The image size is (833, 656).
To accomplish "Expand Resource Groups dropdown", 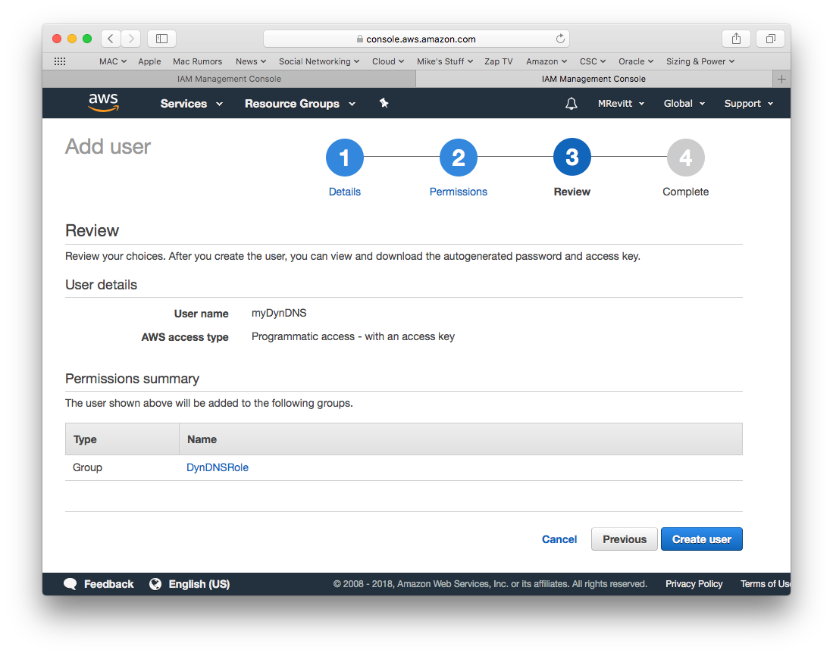I will (x=300, y=104).
